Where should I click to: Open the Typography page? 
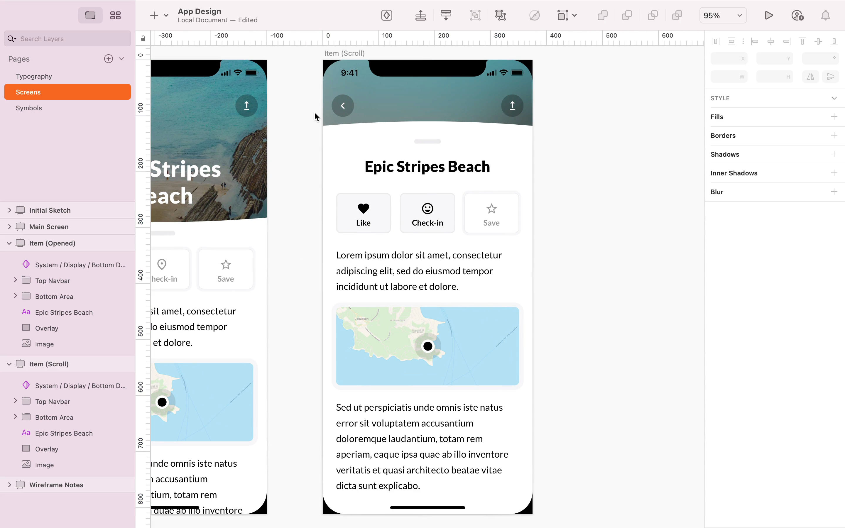point(34,76)
